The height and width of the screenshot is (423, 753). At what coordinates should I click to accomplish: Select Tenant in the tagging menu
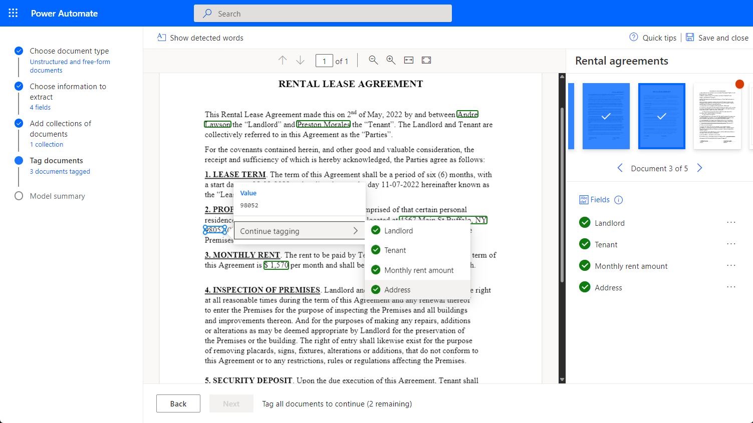(395, 250)
